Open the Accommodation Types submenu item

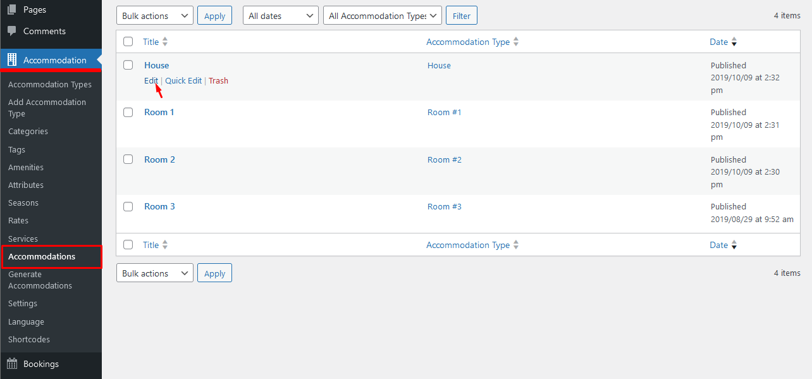point(50,85)
